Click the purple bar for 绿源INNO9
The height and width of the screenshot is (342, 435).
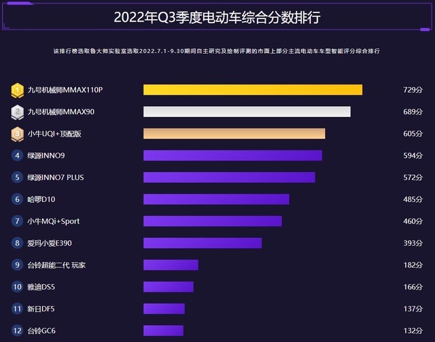[x=232, y=156]
